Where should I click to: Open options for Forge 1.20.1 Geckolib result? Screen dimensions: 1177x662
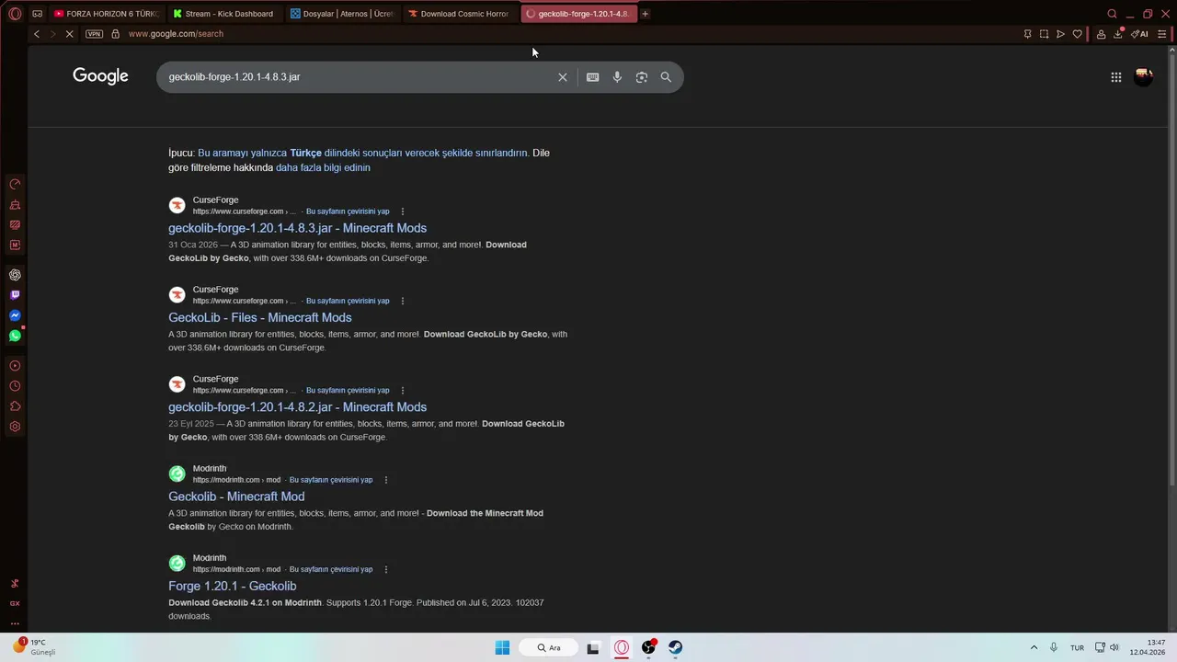385,569
